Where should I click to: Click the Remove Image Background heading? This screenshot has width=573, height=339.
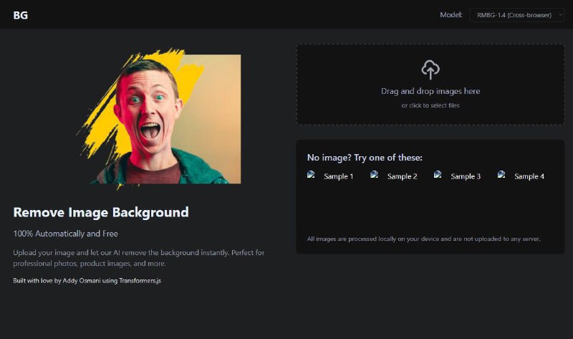(x=101, y=212)
